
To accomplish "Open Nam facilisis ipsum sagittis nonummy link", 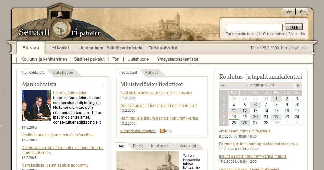I will (x=55, y=165).
